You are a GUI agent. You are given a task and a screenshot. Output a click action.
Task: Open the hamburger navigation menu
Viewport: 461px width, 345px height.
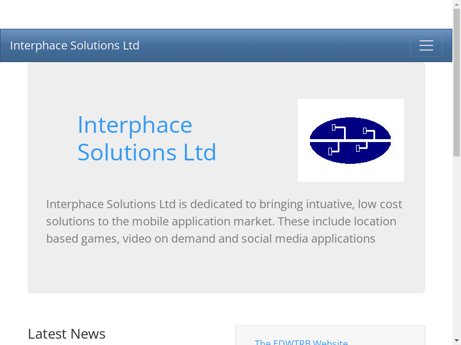click(x=426, y=45)
